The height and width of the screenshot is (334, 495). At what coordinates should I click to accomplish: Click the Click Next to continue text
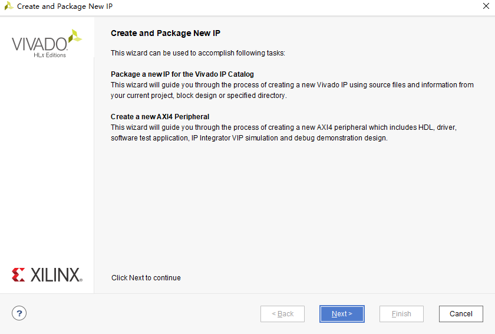(x=146, y=278)
